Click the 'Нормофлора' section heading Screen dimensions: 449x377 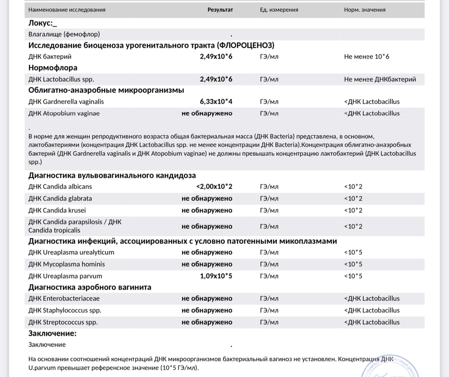[53, 68]
